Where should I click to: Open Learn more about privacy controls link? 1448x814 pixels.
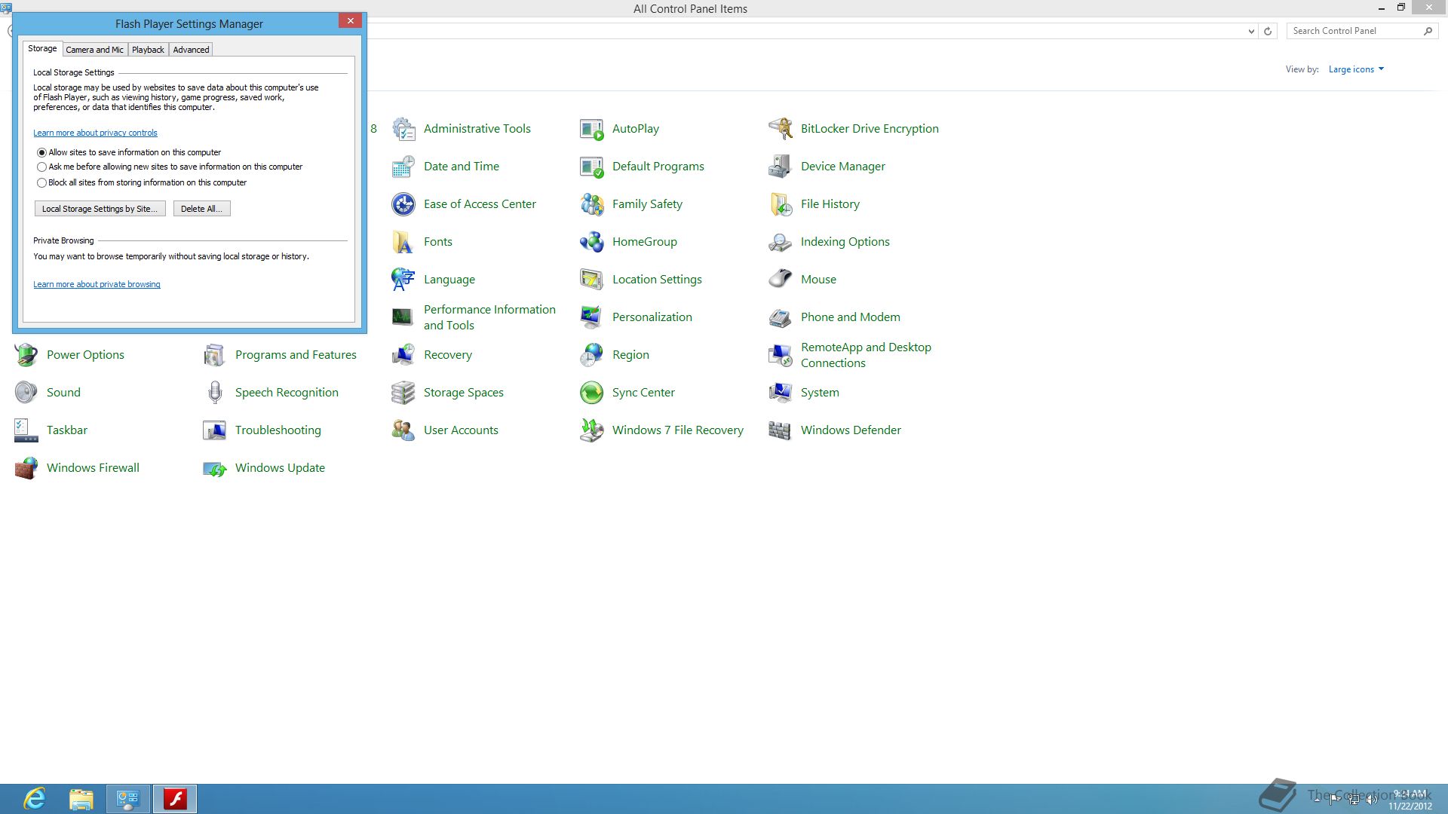(95, 133)
